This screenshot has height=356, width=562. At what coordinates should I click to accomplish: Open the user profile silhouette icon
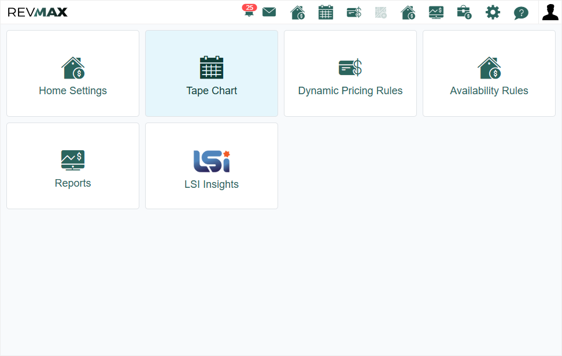coord(550,12)
